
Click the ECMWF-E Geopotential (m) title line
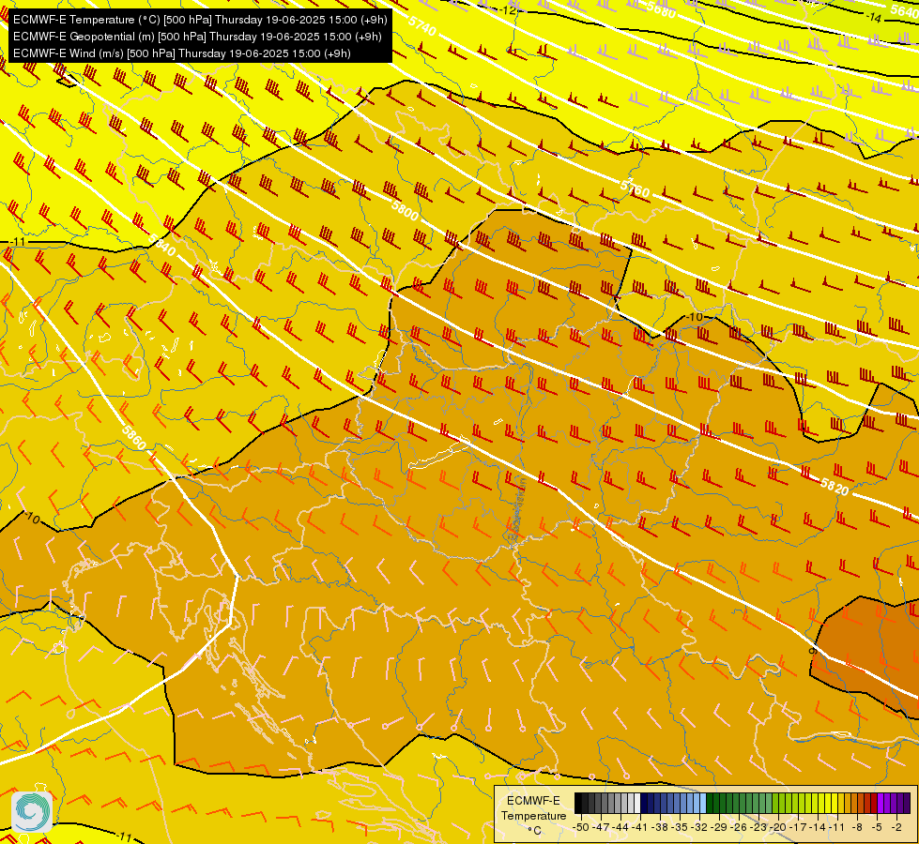point(197,37)
